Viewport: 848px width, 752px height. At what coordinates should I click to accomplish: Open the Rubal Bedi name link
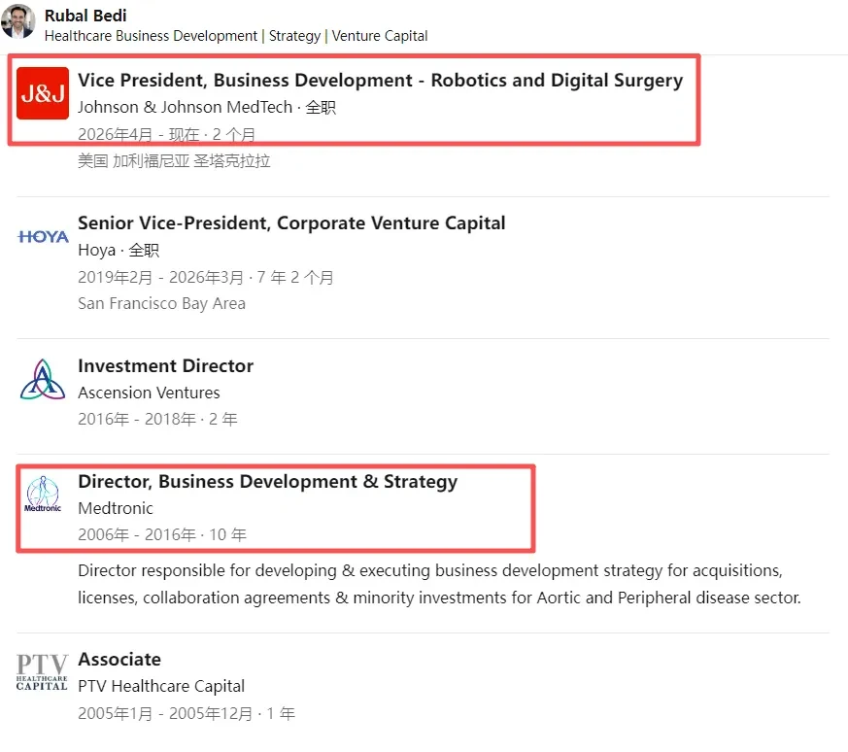[x=85, y=16]
